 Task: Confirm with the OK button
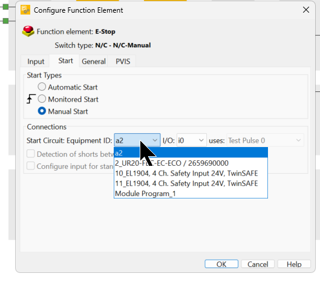221,264
